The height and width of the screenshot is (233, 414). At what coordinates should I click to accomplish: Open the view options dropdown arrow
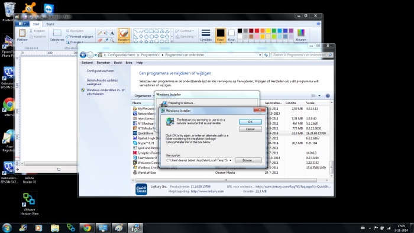[x=319, y=96]
